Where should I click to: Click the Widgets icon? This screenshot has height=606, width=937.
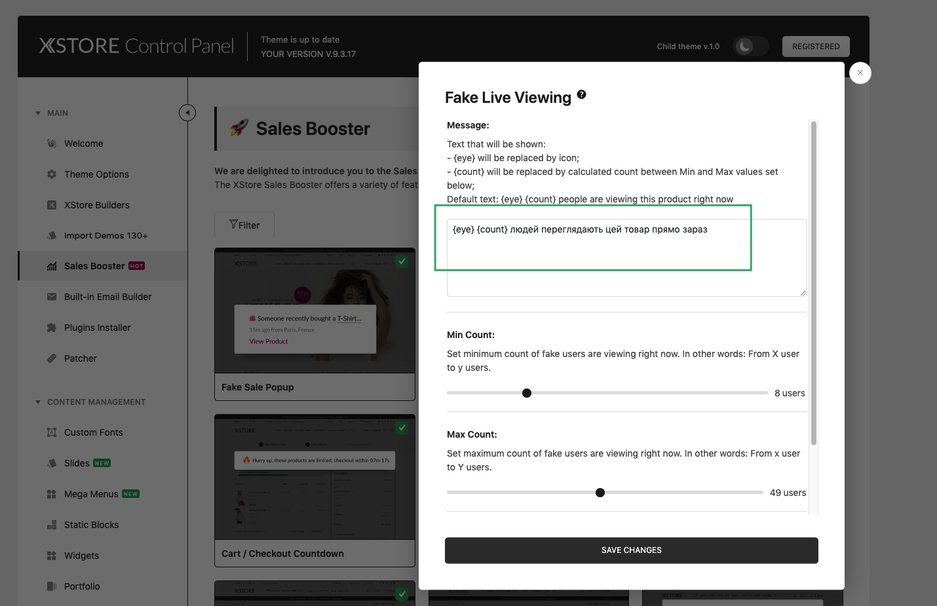click(x=52, y=556)
